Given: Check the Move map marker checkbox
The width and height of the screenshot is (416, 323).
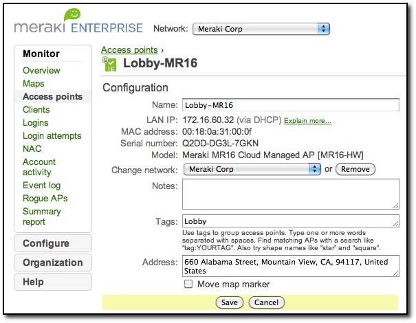Looking at the screenshot, I should (188, 284).
